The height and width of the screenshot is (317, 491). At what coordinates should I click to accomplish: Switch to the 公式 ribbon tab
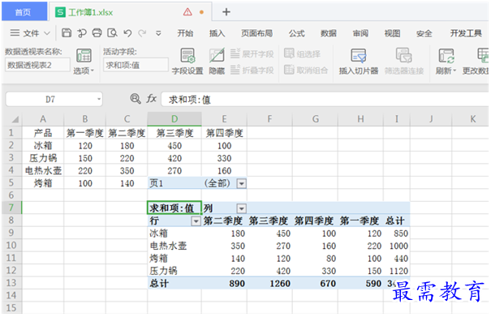pyautogui.click(x=296, y=33)
